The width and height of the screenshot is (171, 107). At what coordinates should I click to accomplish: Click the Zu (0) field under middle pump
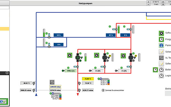coord(98,71)
